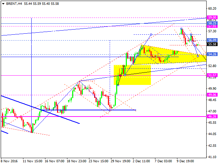Screen dimensions: 220x165
Task: Click the triangle arrow beside BRENT,H4
Action: [x=3, y=4]
